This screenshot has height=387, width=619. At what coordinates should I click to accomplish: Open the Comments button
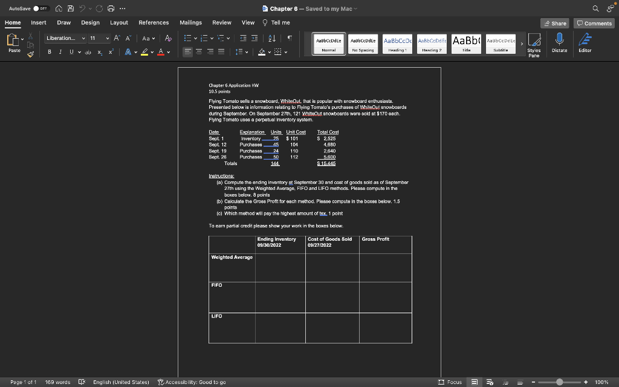[x=594, y=24]
